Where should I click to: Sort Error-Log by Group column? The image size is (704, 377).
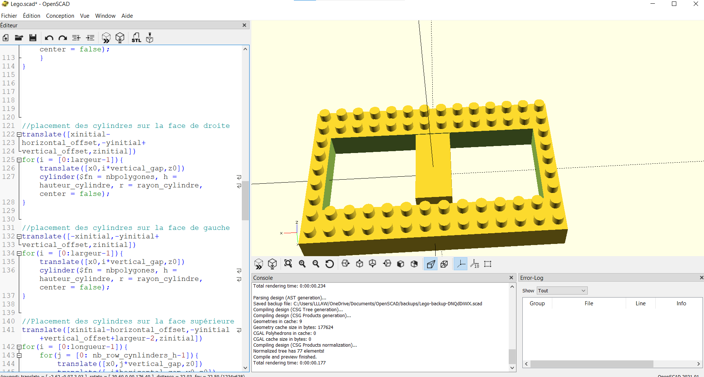tap(537, 303)
